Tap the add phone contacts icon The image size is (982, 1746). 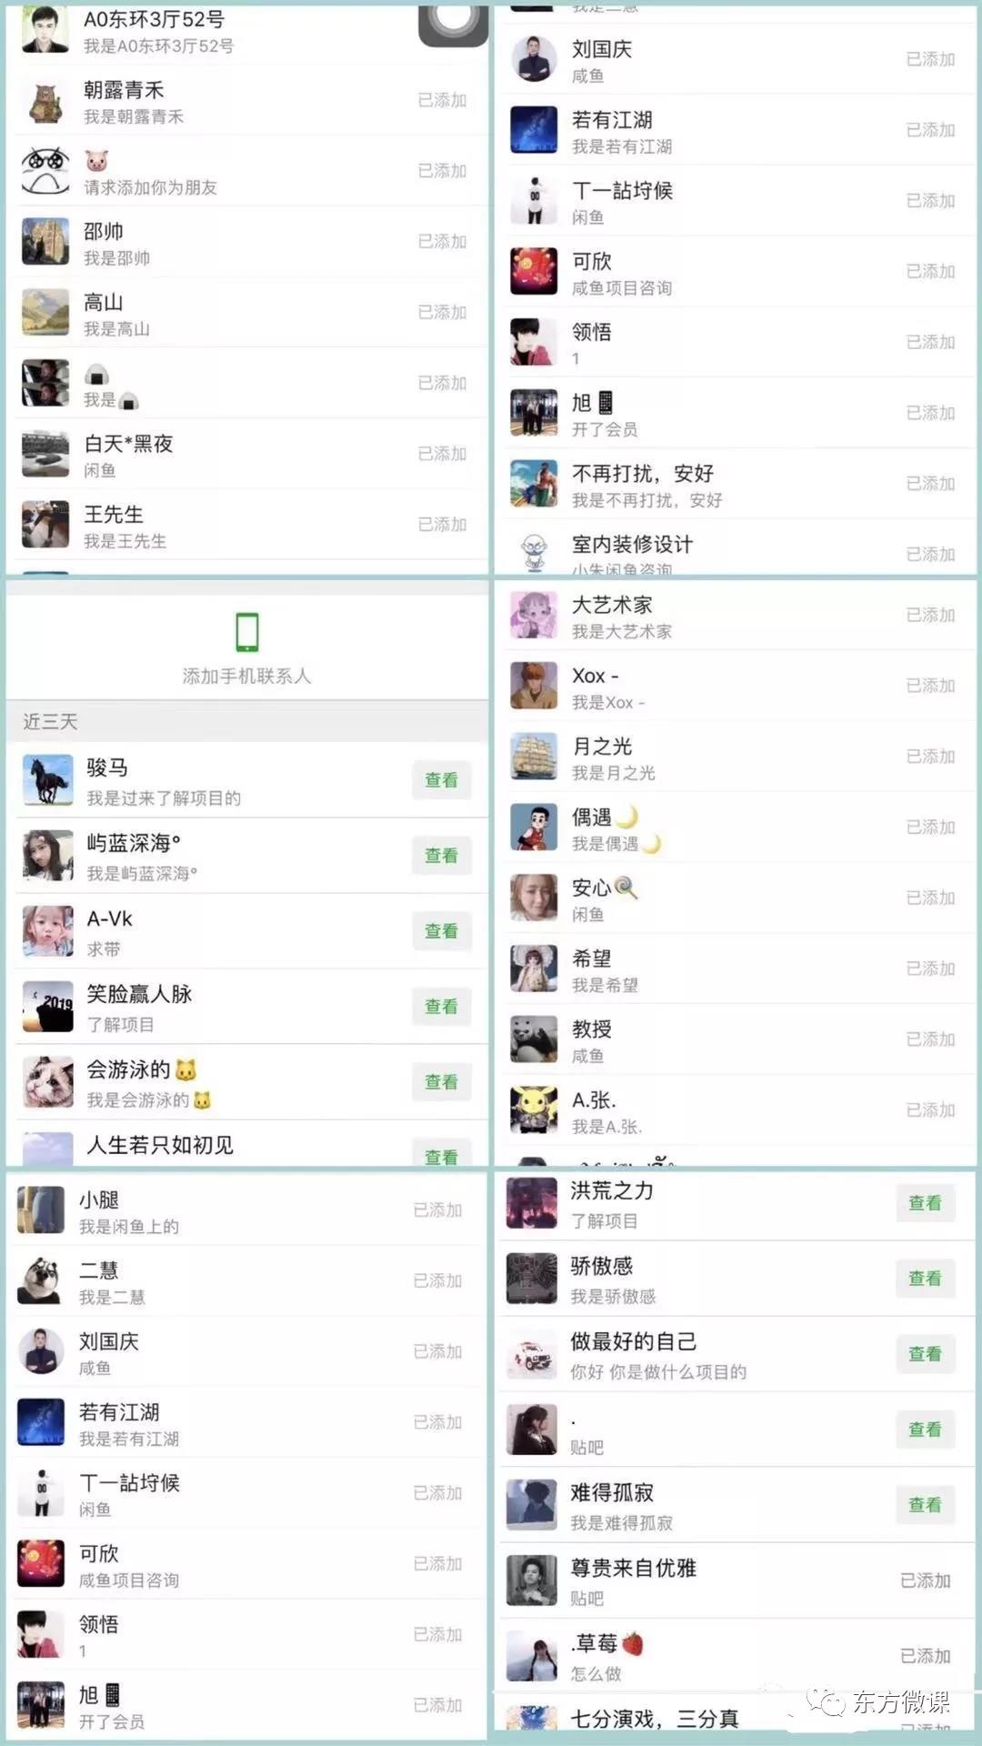[x=246, y=632]
